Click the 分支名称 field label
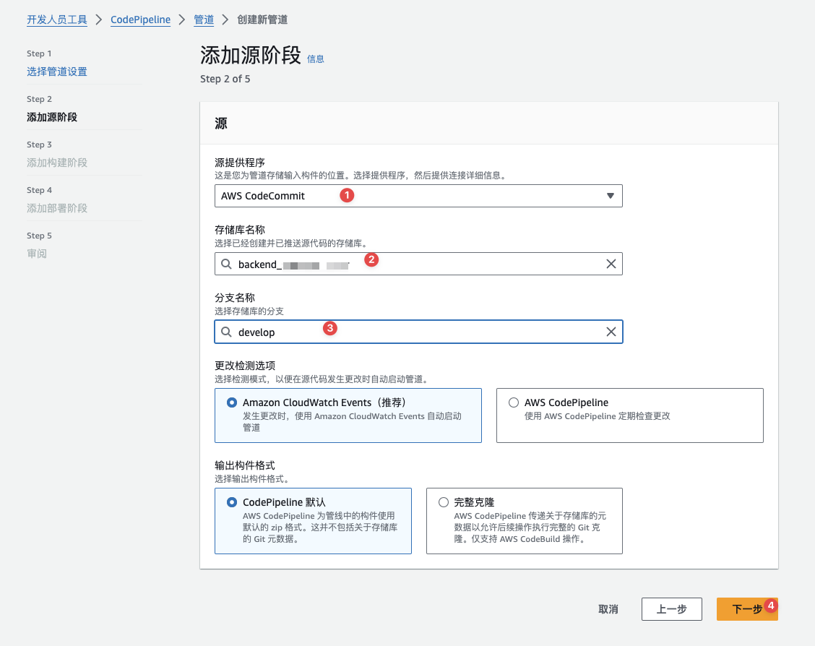 (x=235, y=298)
